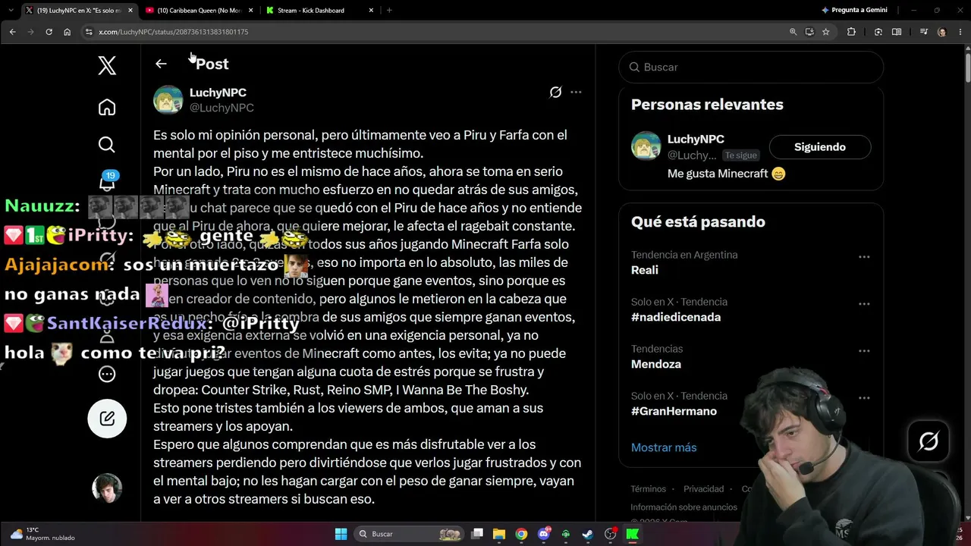Compose a new post with the white button
This screenshot has height=546, width=971.
[x=107, y=418]
